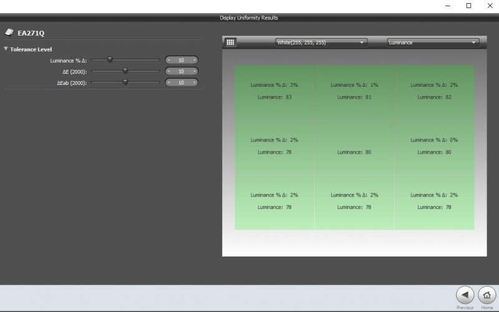
Task: Increase the ΔEab (2000) value
Action: coord(195,82)
